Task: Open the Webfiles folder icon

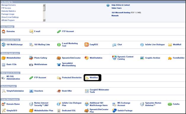Action: tap(87, 78)
